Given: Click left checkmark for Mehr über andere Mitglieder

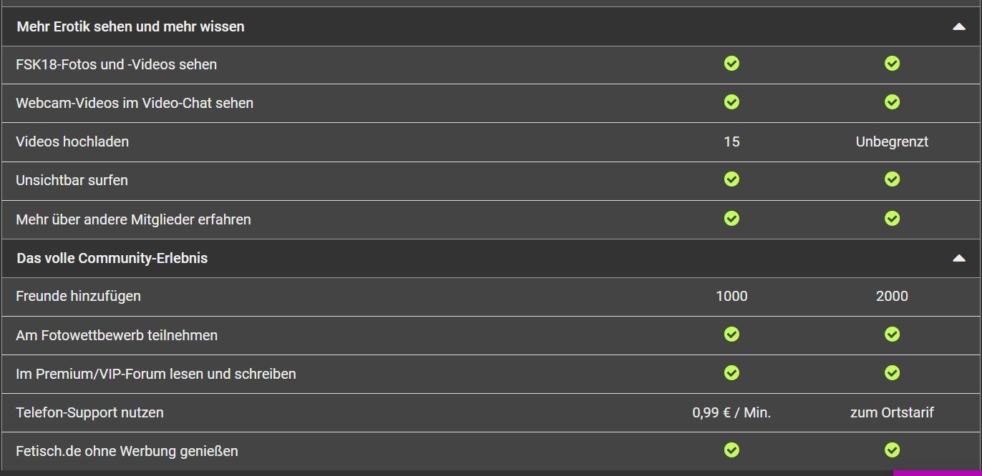Looking at the screenshot, I should 731,218.
